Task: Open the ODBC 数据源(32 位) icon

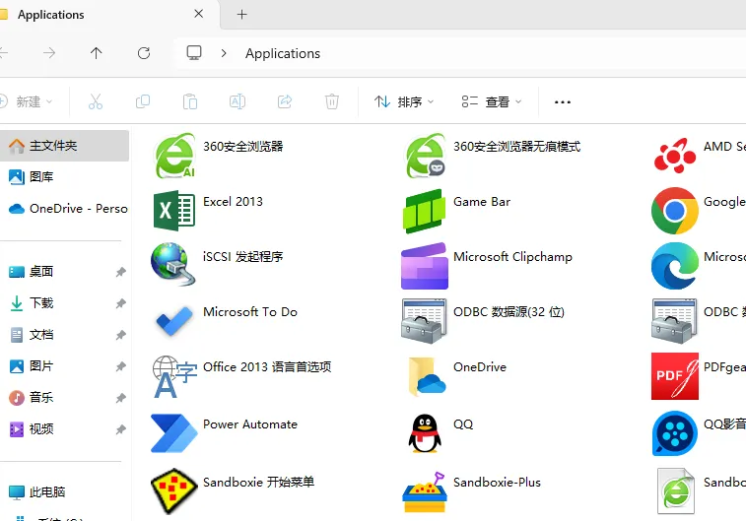Action: point(424,321)
